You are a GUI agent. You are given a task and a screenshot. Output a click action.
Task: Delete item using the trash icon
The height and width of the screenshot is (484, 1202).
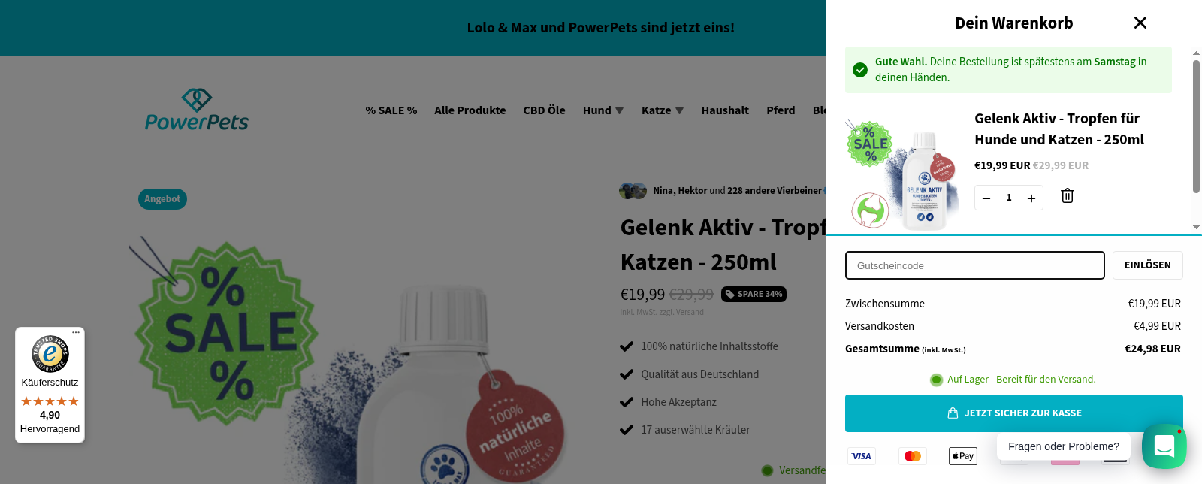coord(1067,196)
